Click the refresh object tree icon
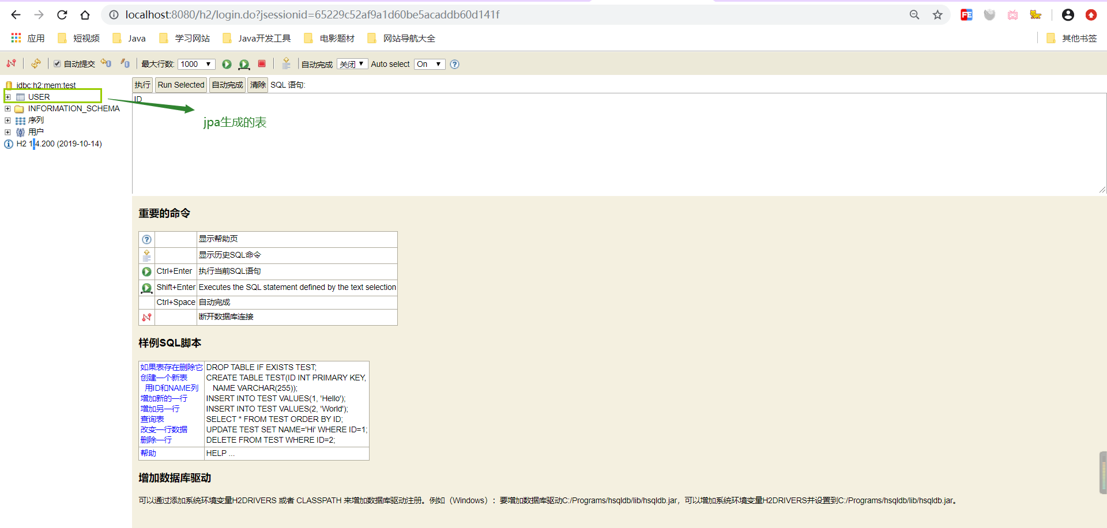1107x528 pixels. coord(36,63)
